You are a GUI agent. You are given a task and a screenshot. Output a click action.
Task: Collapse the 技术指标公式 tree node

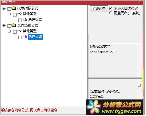[4, 9]
